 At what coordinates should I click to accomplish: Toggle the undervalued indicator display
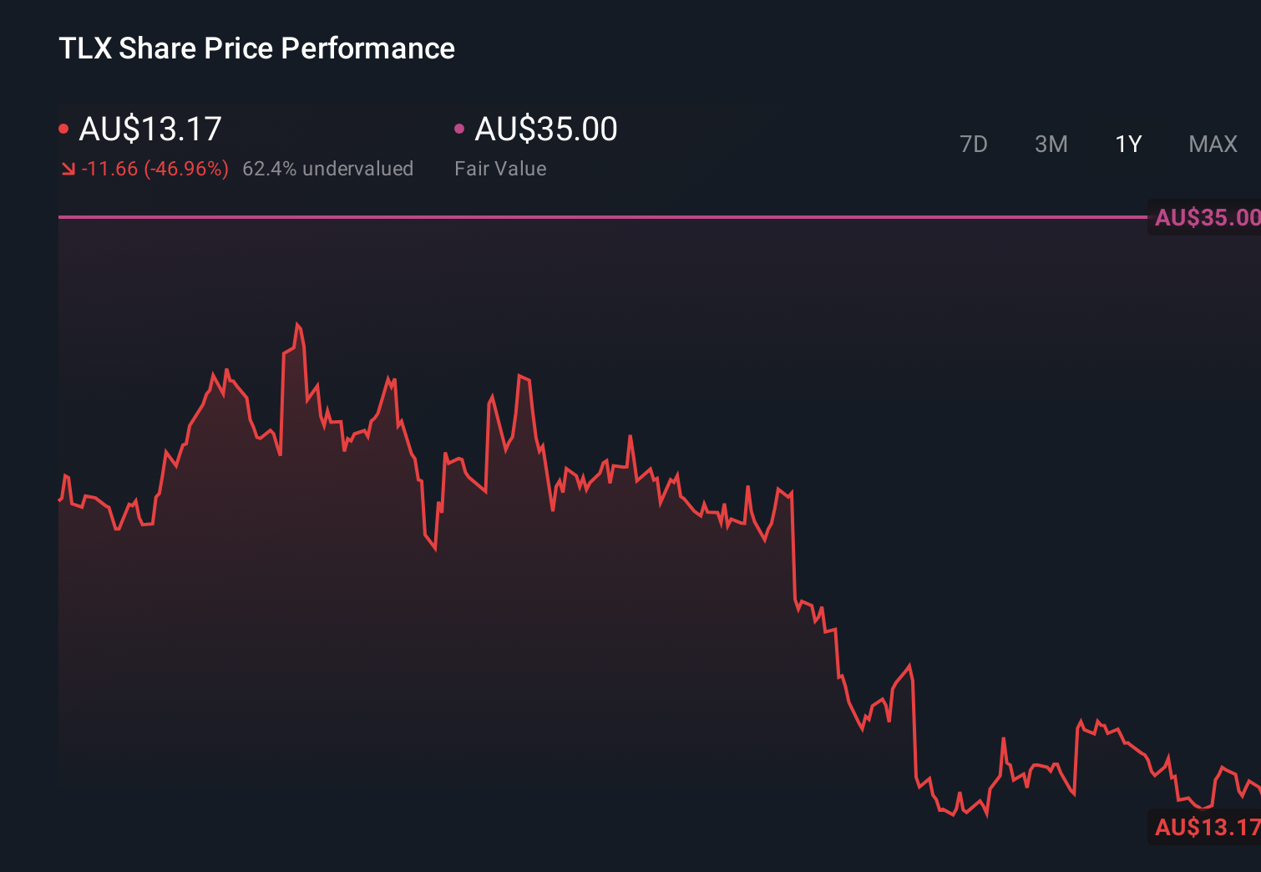(328, 169)
